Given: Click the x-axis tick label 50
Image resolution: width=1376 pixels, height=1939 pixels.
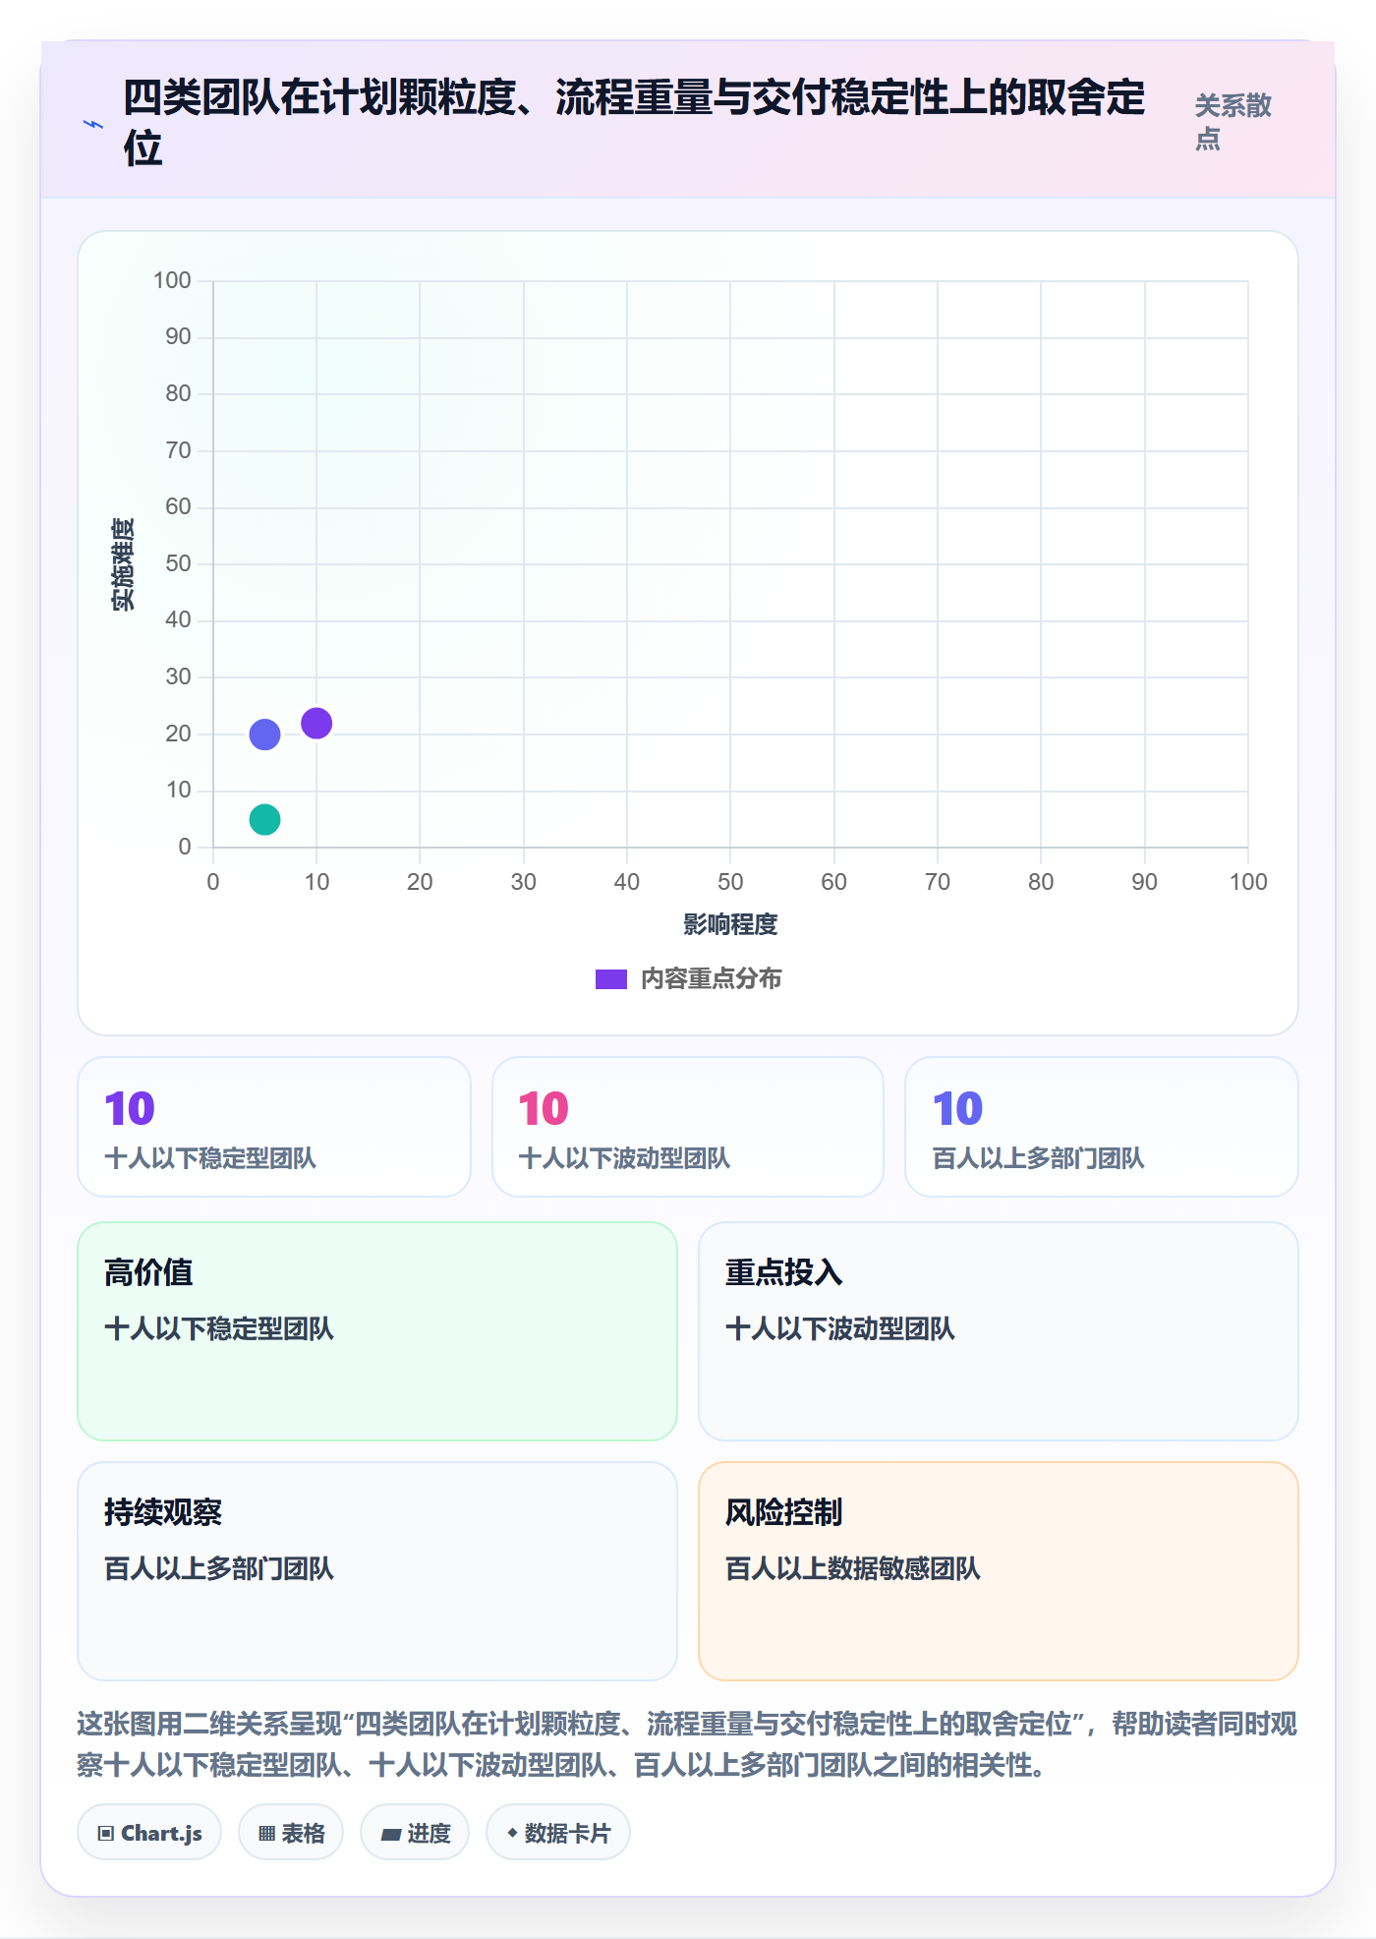Looking at the screenshot, I should 730,882.
